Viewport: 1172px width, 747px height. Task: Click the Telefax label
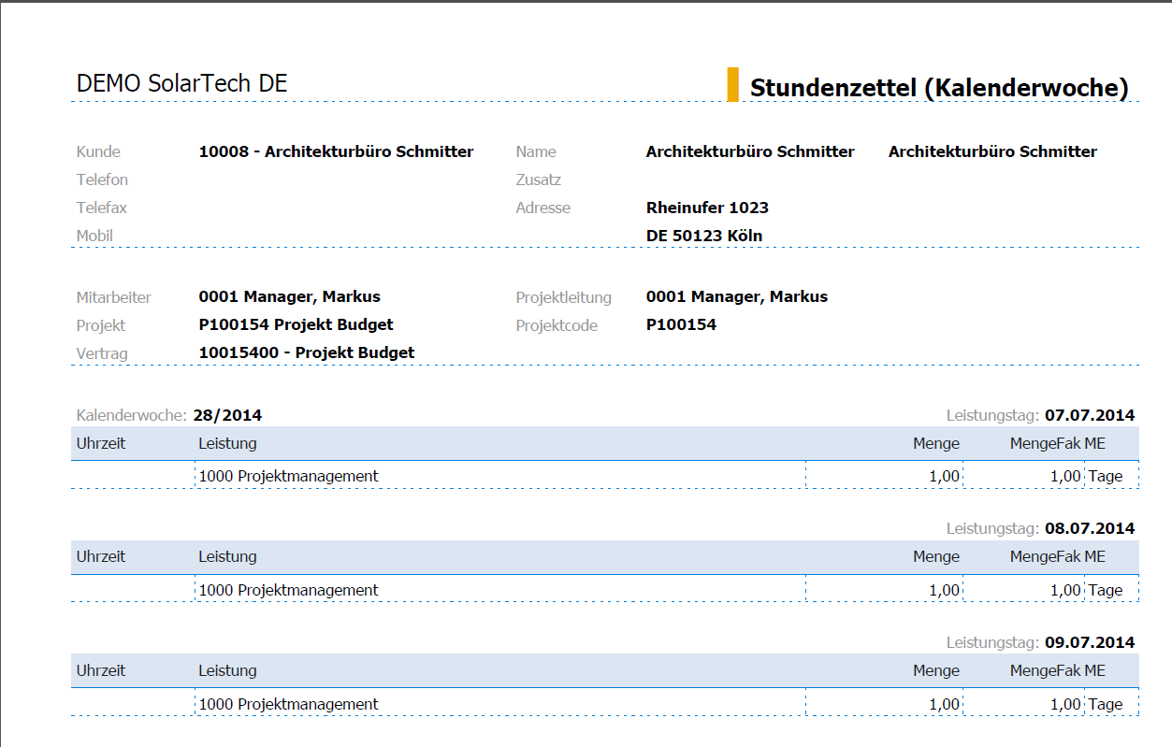[x=101, y=208]
